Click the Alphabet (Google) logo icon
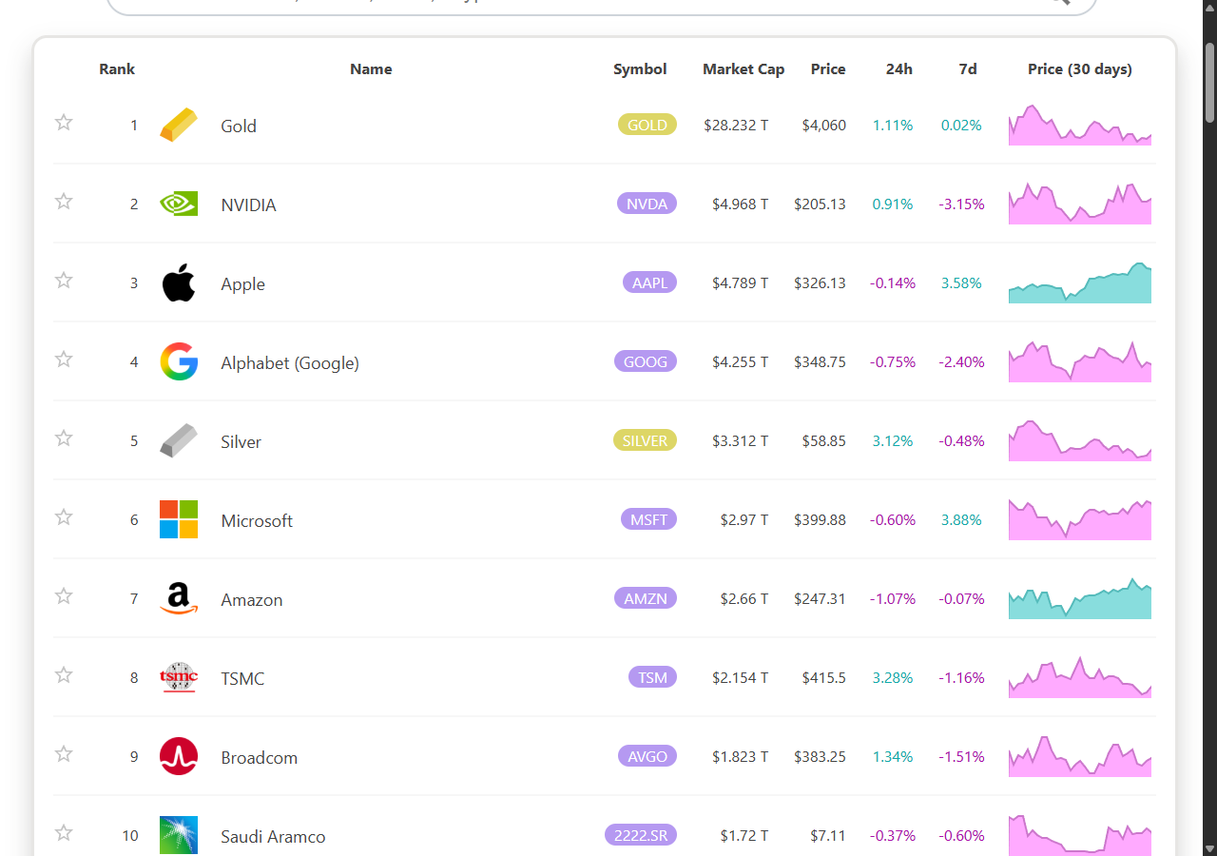This screenshot has height=856, width=1217. pyautogui.click(x=179, y=361)
